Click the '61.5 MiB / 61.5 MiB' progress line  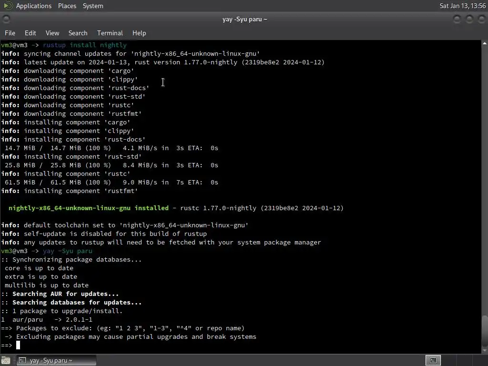point(112,183)
